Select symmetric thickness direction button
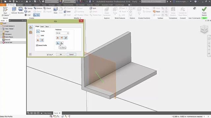The width and height of the screenshot is (211, 118). pos(66,38)
